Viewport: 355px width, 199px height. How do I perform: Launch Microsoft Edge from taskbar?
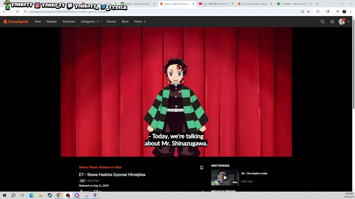31,195
